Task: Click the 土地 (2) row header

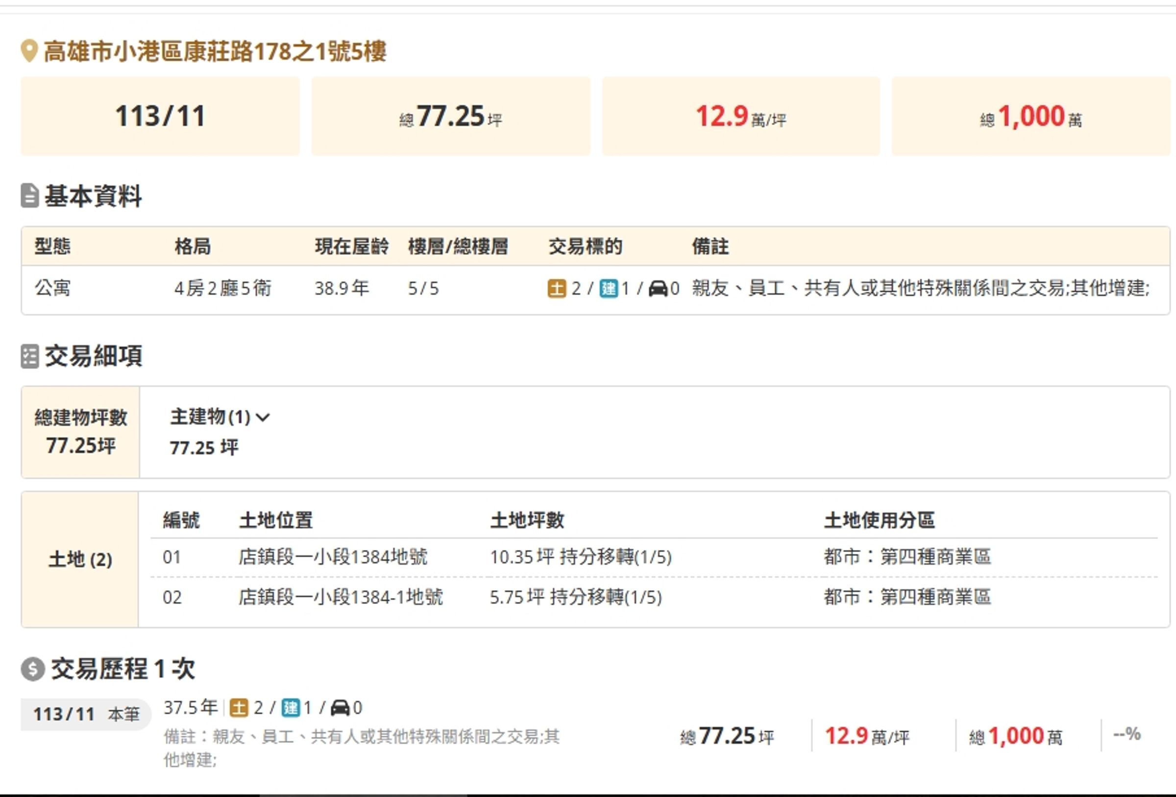Action: pos(80,559)
